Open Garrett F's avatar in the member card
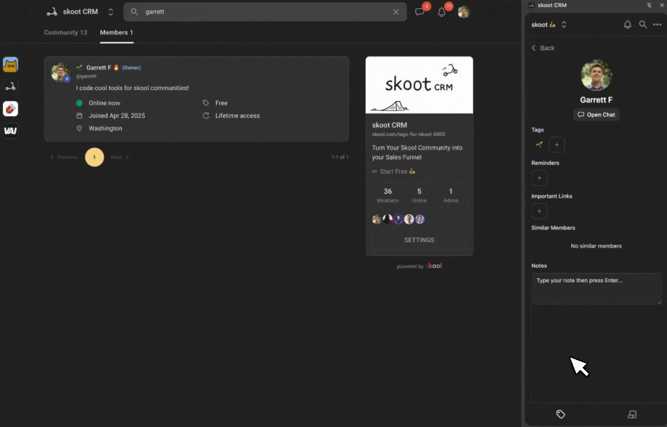 coord(61,72)
